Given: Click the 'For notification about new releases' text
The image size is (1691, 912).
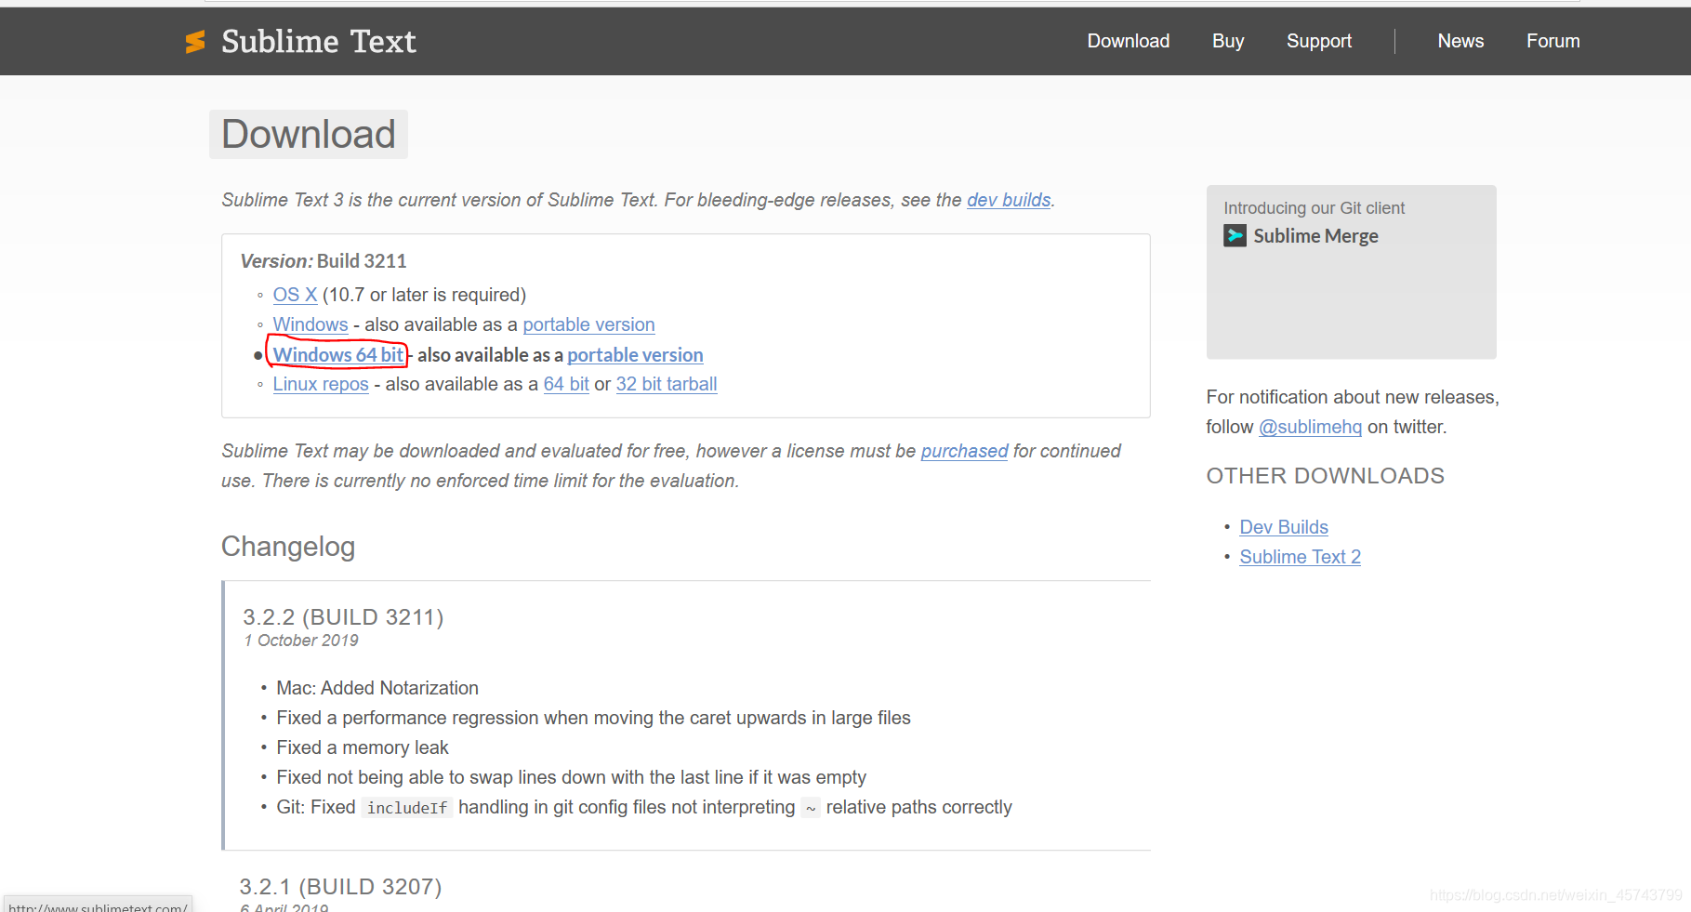Looking at the screenshot, I should (x=1353, y=397).
